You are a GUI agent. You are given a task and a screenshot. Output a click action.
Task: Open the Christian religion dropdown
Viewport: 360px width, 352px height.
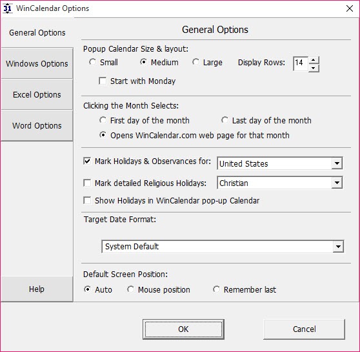coord(279,183)
